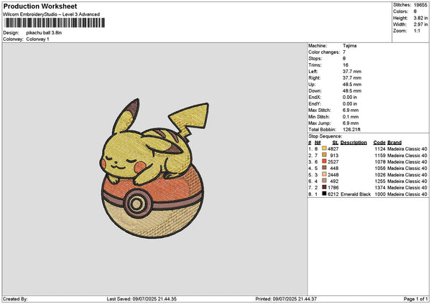Select the stitch count '913'
Image resolution: width=431 pixels, height=304 pixels.
(x=334, y=156)
